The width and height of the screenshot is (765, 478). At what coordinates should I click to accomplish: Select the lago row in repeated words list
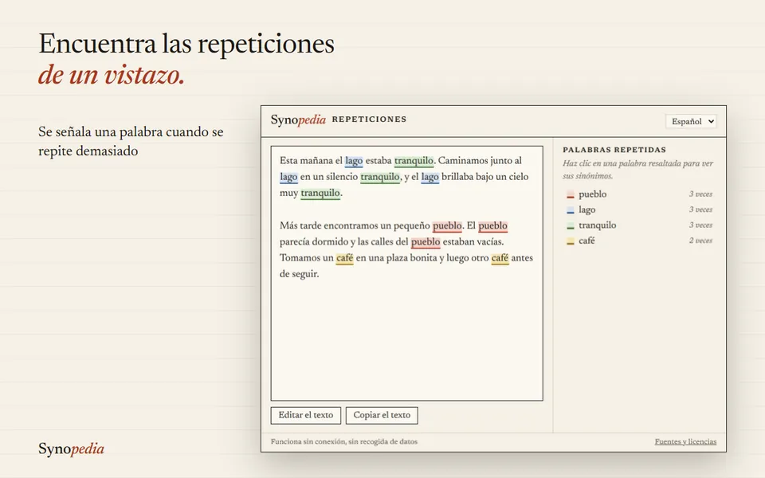pyautogui.click(x=639, y=210)
